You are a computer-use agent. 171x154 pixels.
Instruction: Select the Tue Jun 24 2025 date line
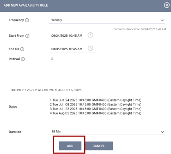point(95,100)
